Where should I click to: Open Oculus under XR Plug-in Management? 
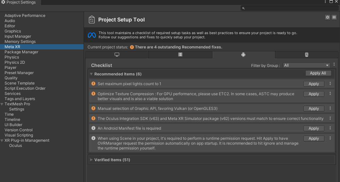[x=15, y=146]
